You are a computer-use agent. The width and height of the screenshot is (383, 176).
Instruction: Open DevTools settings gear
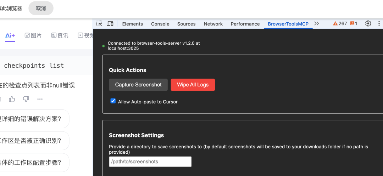368,24
